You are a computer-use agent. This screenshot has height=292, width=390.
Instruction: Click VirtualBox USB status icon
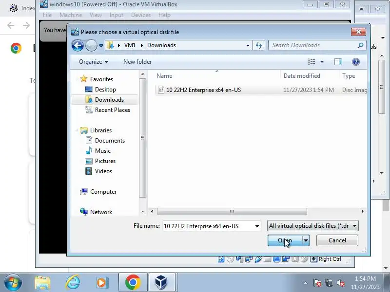tap(258, 259)
